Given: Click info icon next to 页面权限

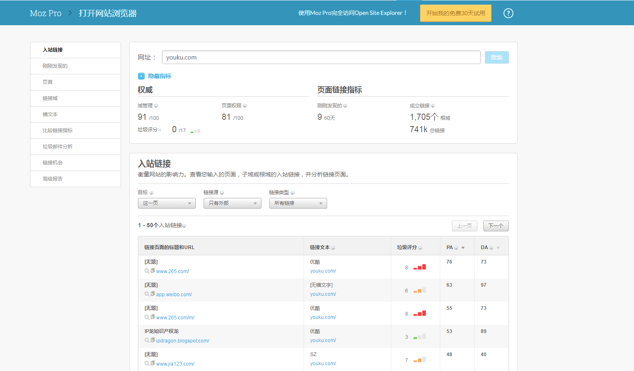Looking at the screenshot, I should point(245,106).
